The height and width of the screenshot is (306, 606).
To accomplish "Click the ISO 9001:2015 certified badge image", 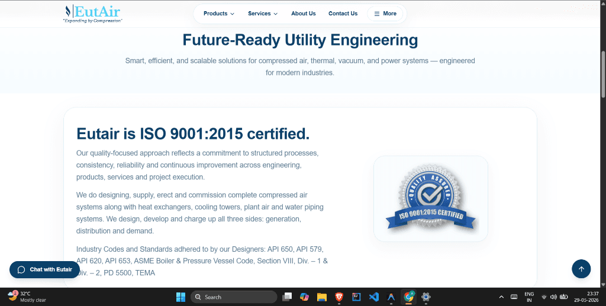I will [x=431, y=198].
